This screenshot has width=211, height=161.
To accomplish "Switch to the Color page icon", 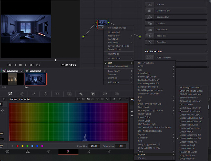I will (x=68, y=151).
